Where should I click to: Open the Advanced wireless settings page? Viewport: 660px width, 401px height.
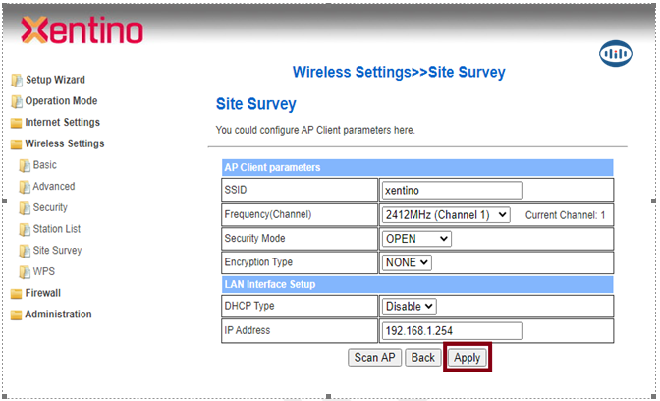point(53,187)
